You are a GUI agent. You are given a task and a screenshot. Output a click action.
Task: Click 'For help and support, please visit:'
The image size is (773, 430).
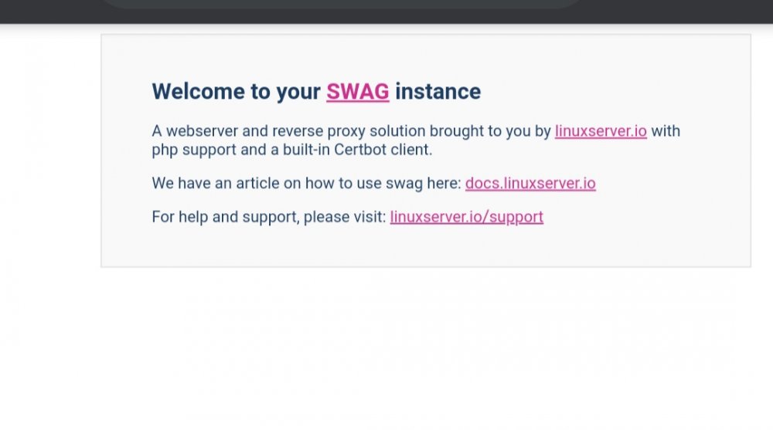pyautogui.click(x=269, y=217)
